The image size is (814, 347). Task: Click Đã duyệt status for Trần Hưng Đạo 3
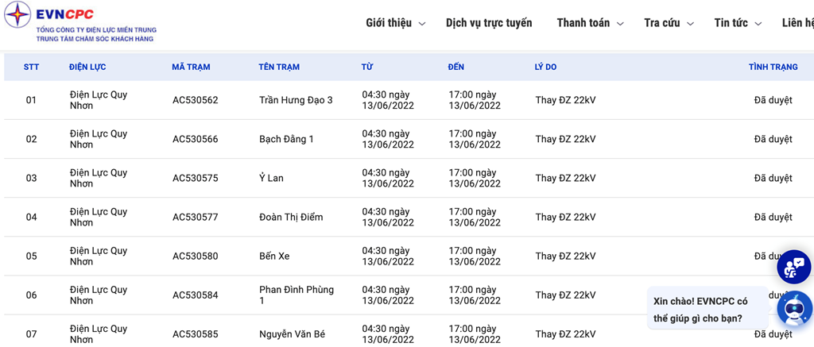773,100
